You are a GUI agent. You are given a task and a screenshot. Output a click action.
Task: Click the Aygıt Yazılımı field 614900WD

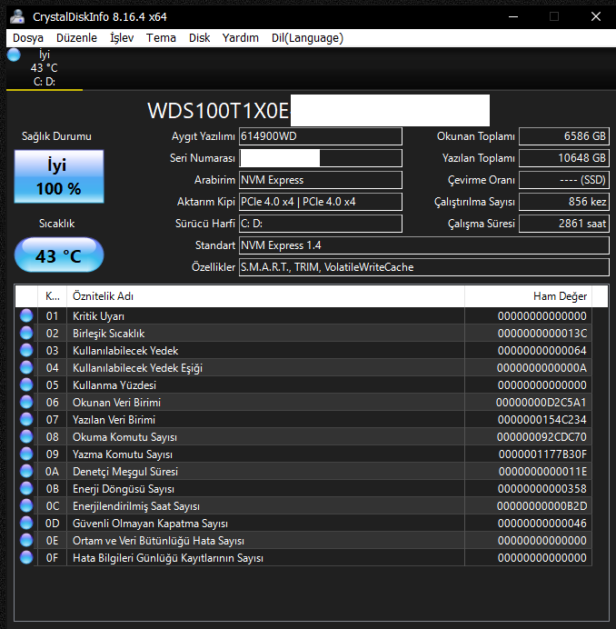(321, 136)
